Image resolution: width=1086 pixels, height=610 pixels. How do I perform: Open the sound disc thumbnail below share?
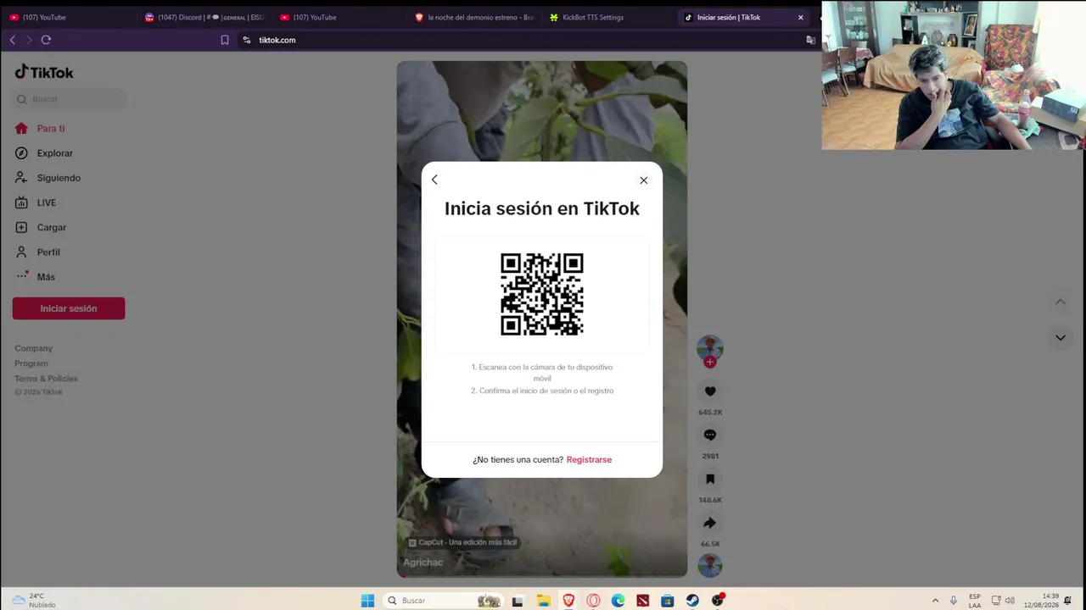[710, 565]
